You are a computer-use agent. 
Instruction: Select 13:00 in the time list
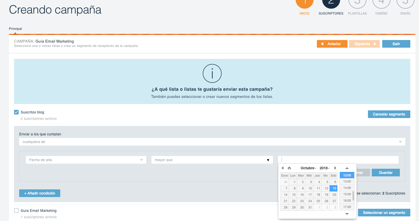click(347, 181)
